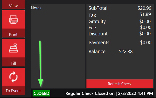Screen dimensions: 156x98
Task: Select the SubTotal amount $20.99
Action: [x=144, y=8]
